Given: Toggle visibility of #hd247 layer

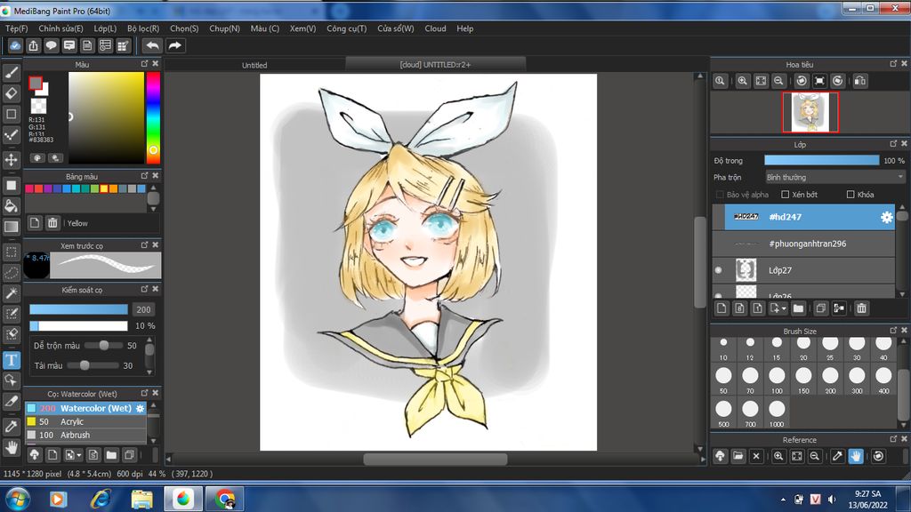Looking at the screenshot, I should (x=718, y=217).
